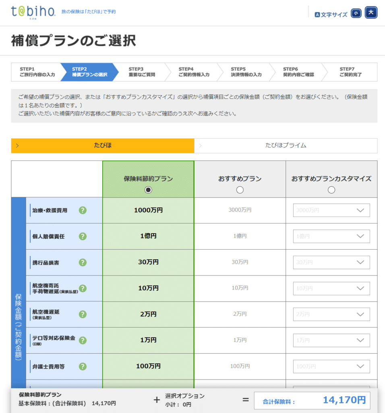Viewport: 385px width, 413px height.
Task: Open help icon for 航空機遅延
Action: 83,314
